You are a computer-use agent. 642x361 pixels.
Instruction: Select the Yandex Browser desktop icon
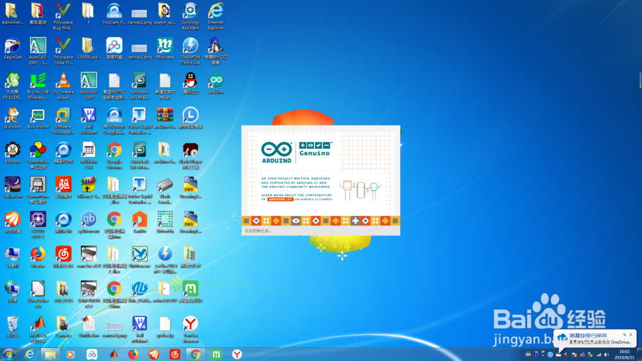tap(191, 330)
